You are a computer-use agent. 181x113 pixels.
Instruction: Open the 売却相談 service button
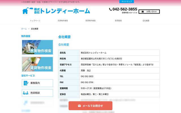pos(37,93)
